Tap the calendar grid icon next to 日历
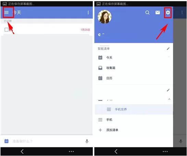187x156 pixels. tap(100, 78)
